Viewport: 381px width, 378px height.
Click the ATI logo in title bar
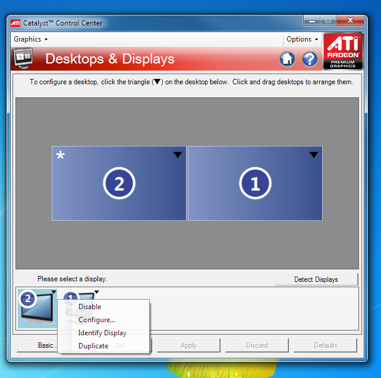(15, 23)
